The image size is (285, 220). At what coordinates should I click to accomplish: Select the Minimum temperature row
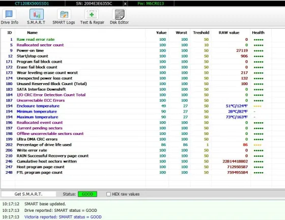tap(136, 112)
